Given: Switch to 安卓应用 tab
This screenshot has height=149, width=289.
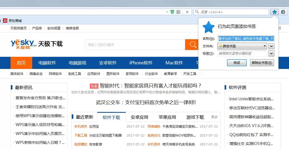Looking at the screenshot, I should 139,117.
